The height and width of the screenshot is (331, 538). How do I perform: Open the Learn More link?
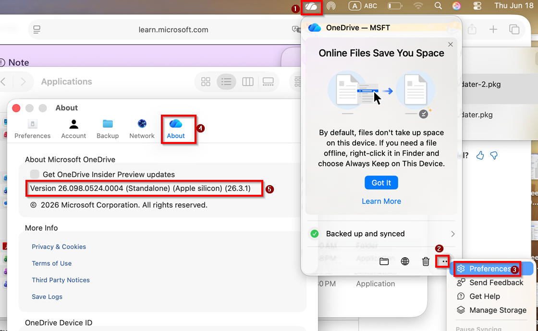pos(381,201)
